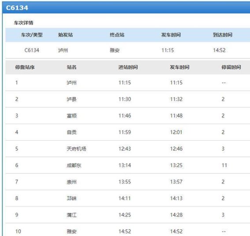The width and height of the screenshot is (250, 236).
Task: Click the 停靠站序 column header
Action: pyautogui.click(x=25, y=67)
